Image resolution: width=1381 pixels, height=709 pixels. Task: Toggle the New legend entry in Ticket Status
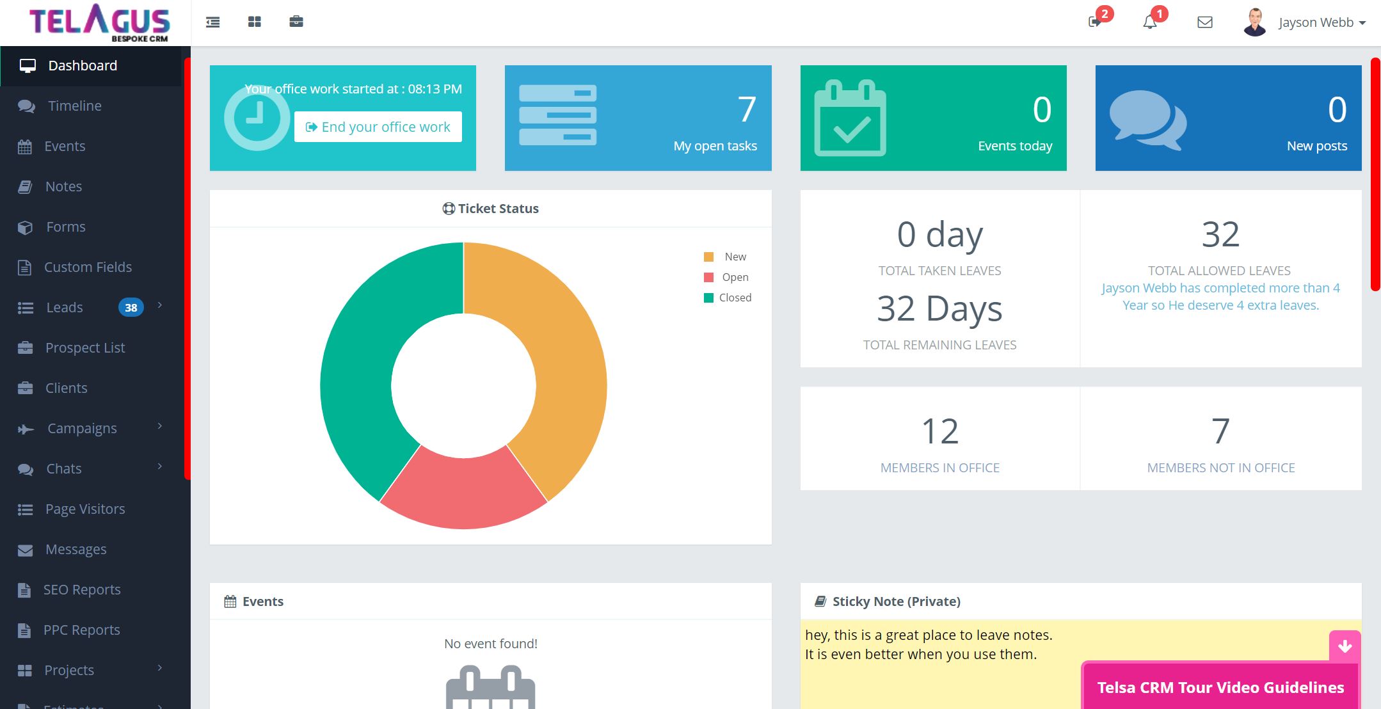[735, 257]
